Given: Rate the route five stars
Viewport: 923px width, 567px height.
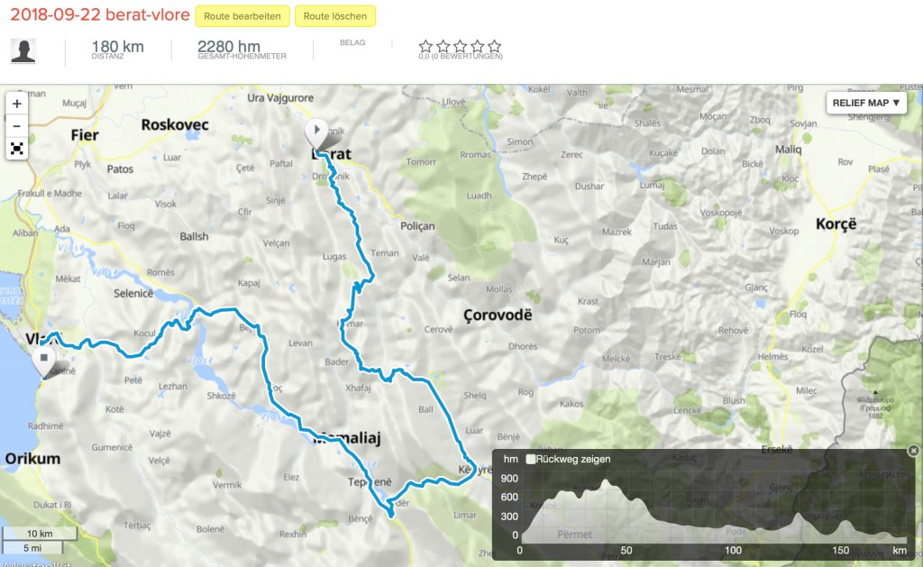Looking at the screenshot, I should pos(494,46).
